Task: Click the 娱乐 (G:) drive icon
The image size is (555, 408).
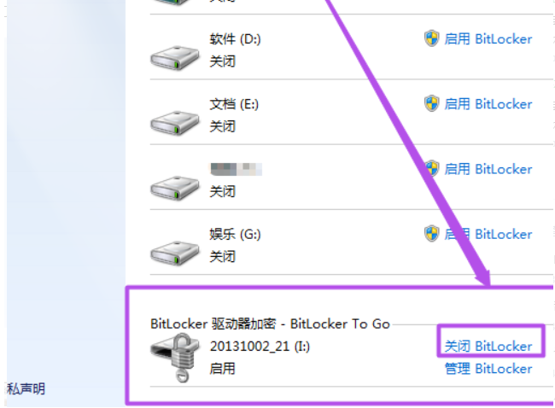Action: click(x=174, y=253)
